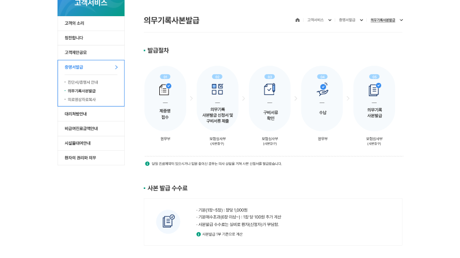Click the 사본 발급 수수료 heading
460x258 pixels.
(167, 188)
